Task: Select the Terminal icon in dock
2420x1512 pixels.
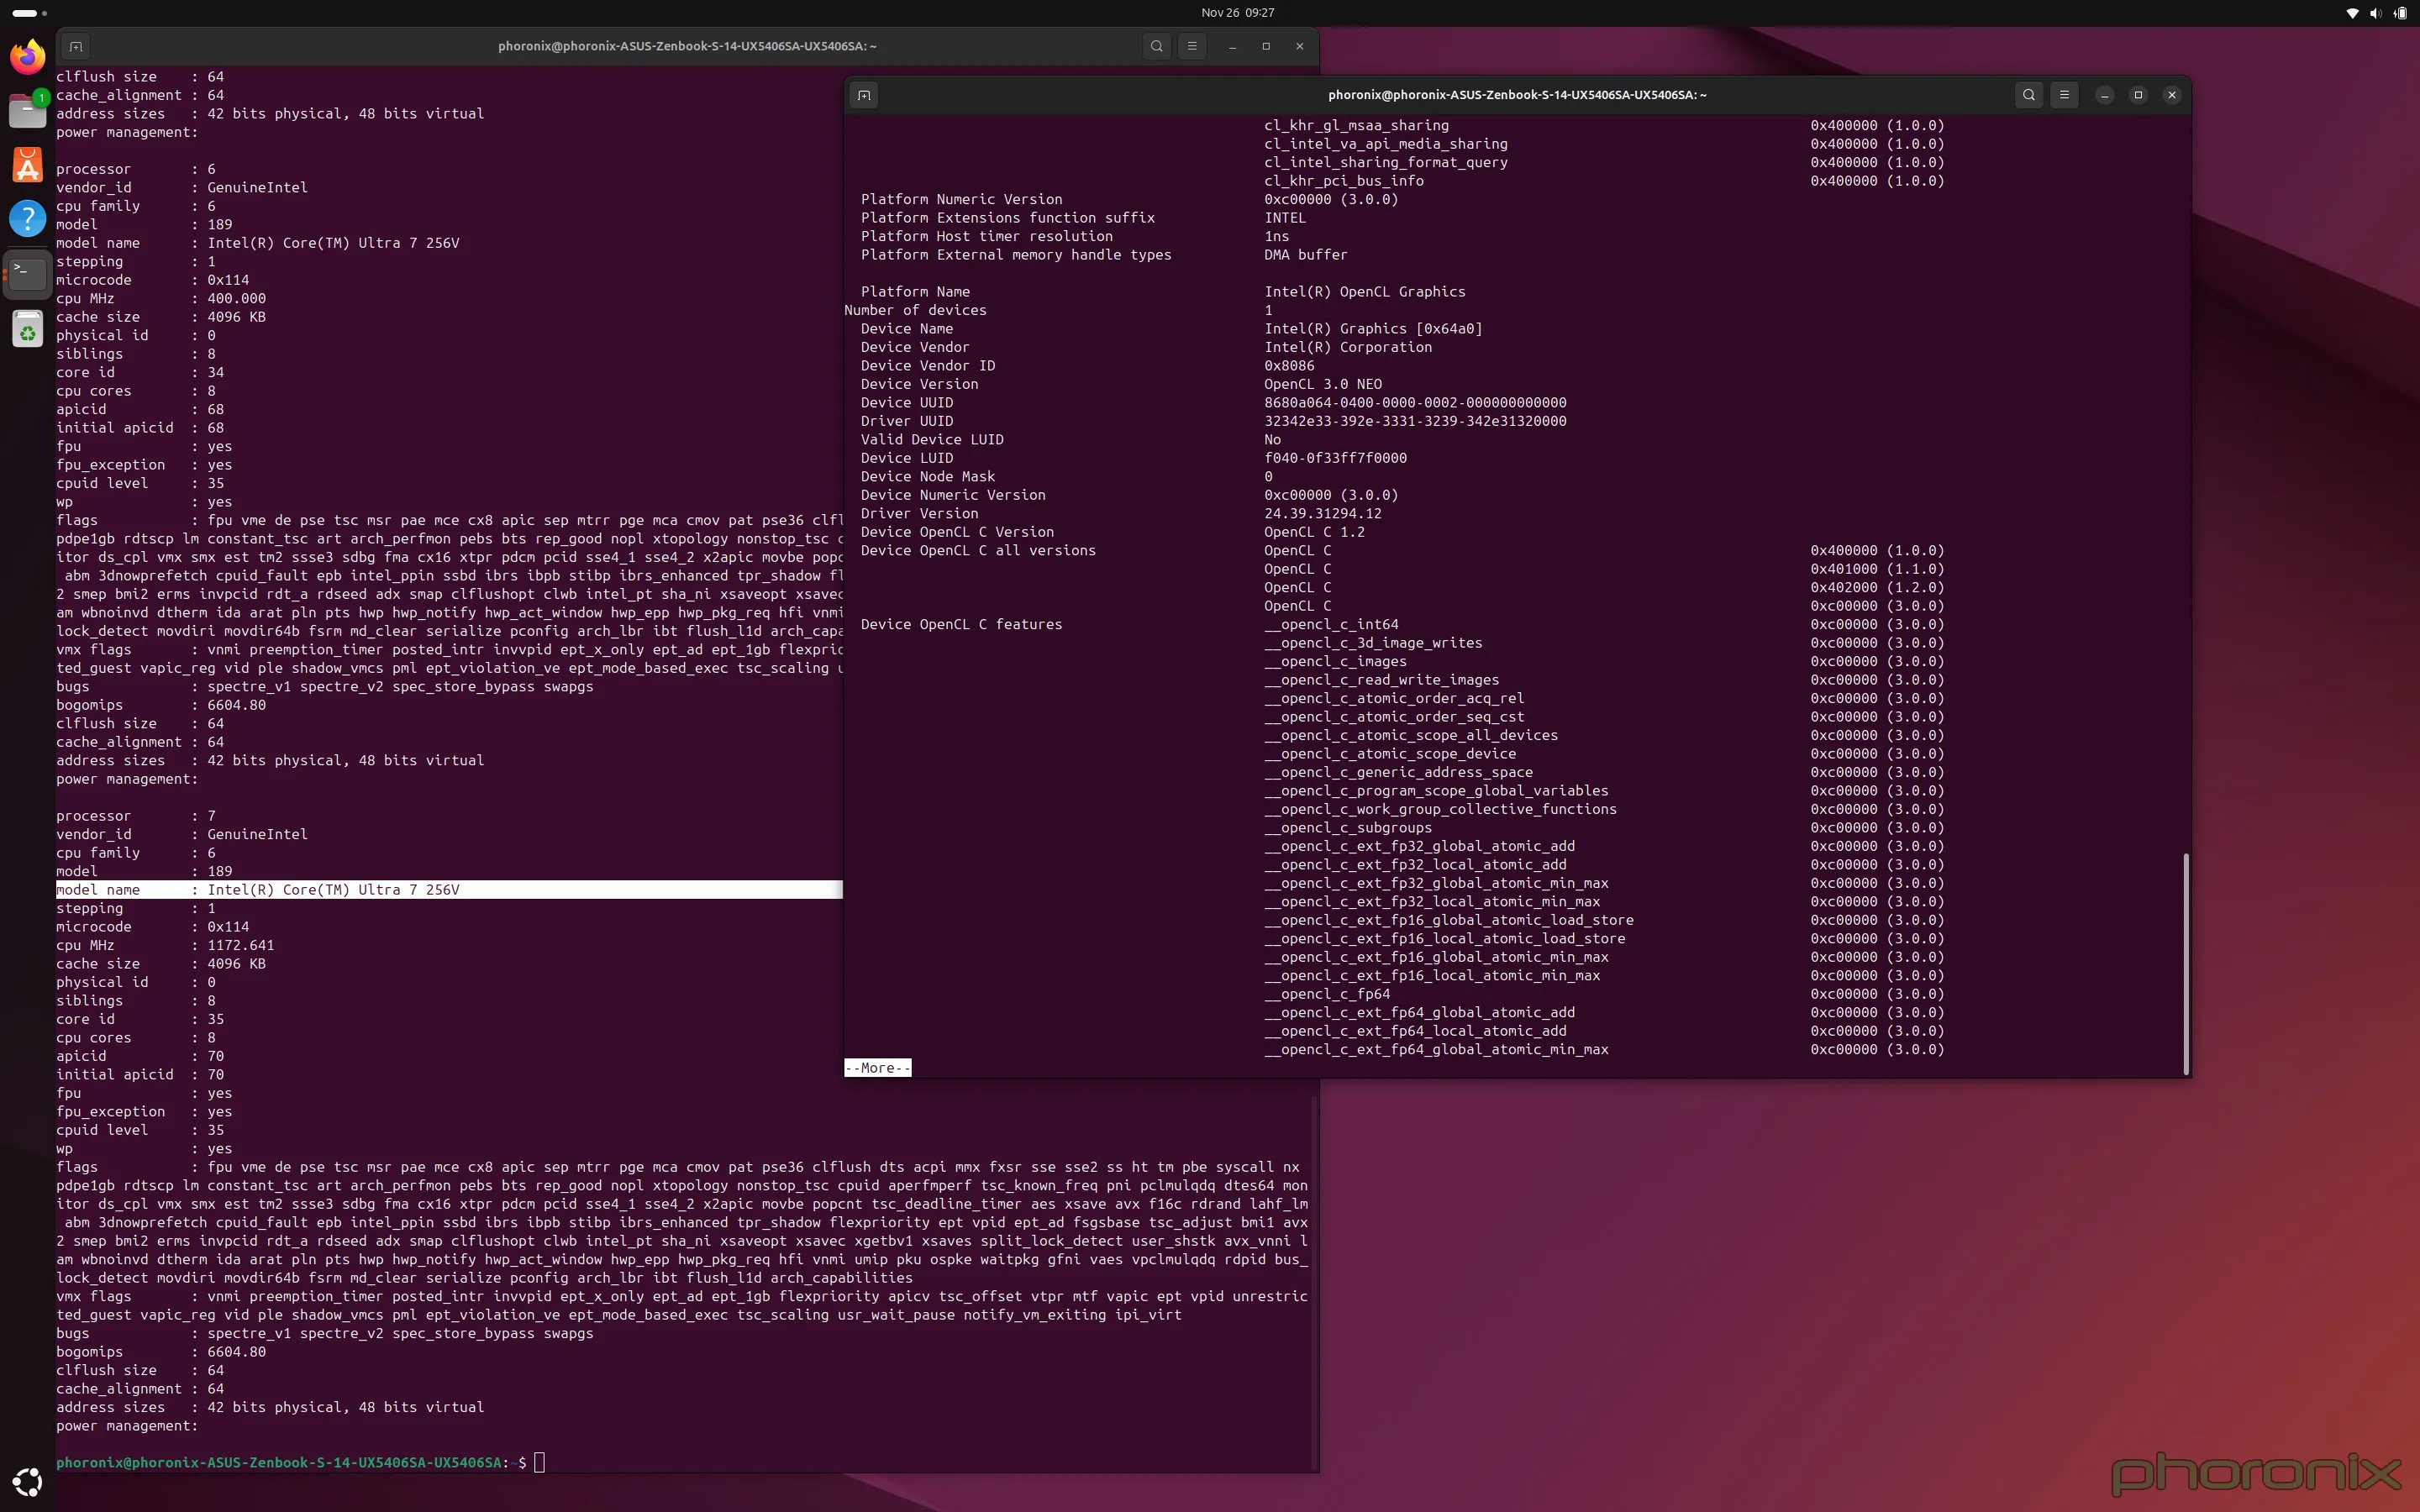Action: (27, 272)
